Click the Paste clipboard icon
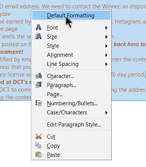 pyautogui.click(x=39, y=155)
